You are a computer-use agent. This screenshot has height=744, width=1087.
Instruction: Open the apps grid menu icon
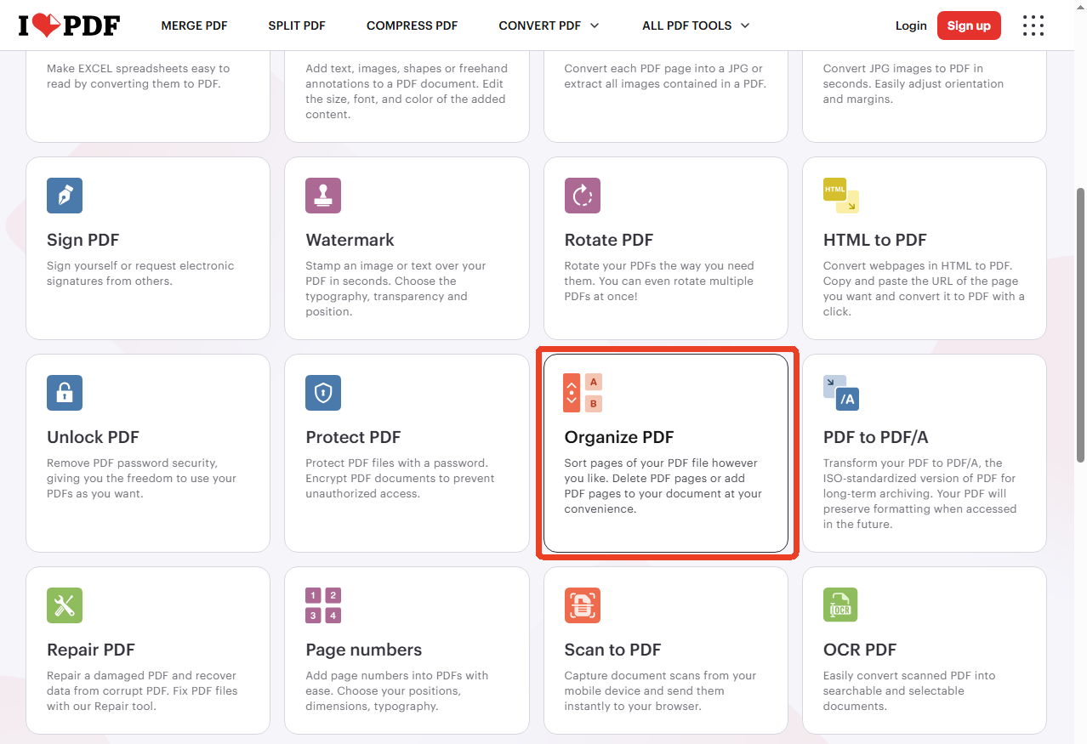(1033, 26)
